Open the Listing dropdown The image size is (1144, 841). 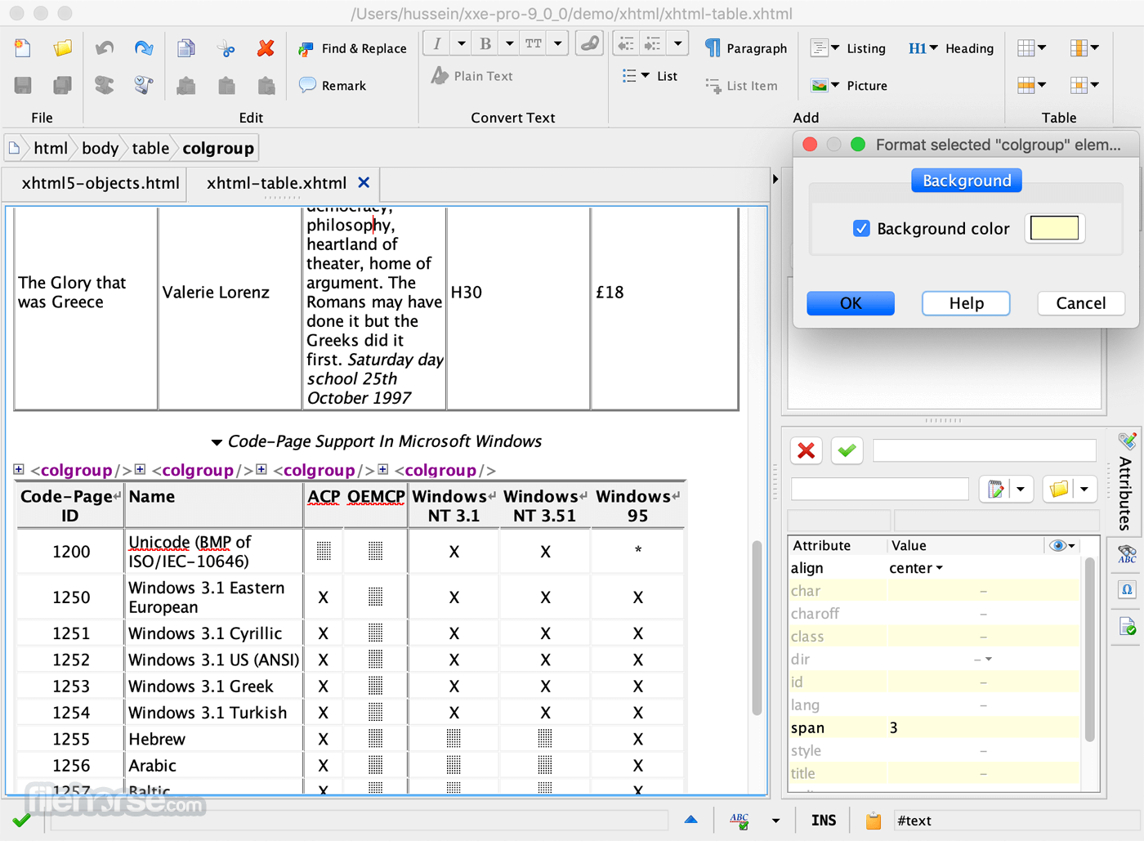(848, 48)
